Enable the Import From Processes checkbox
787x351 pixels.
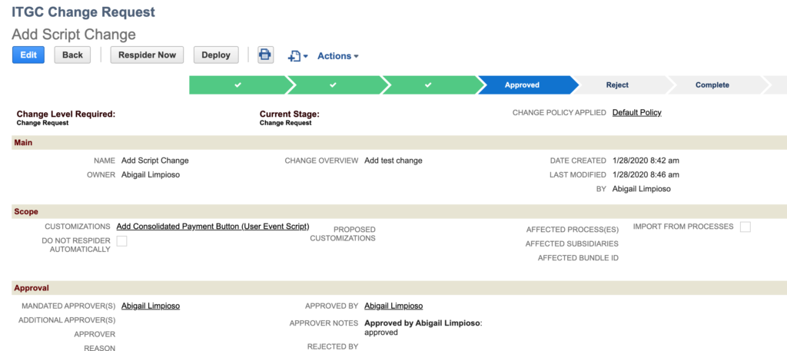[745, 227]
